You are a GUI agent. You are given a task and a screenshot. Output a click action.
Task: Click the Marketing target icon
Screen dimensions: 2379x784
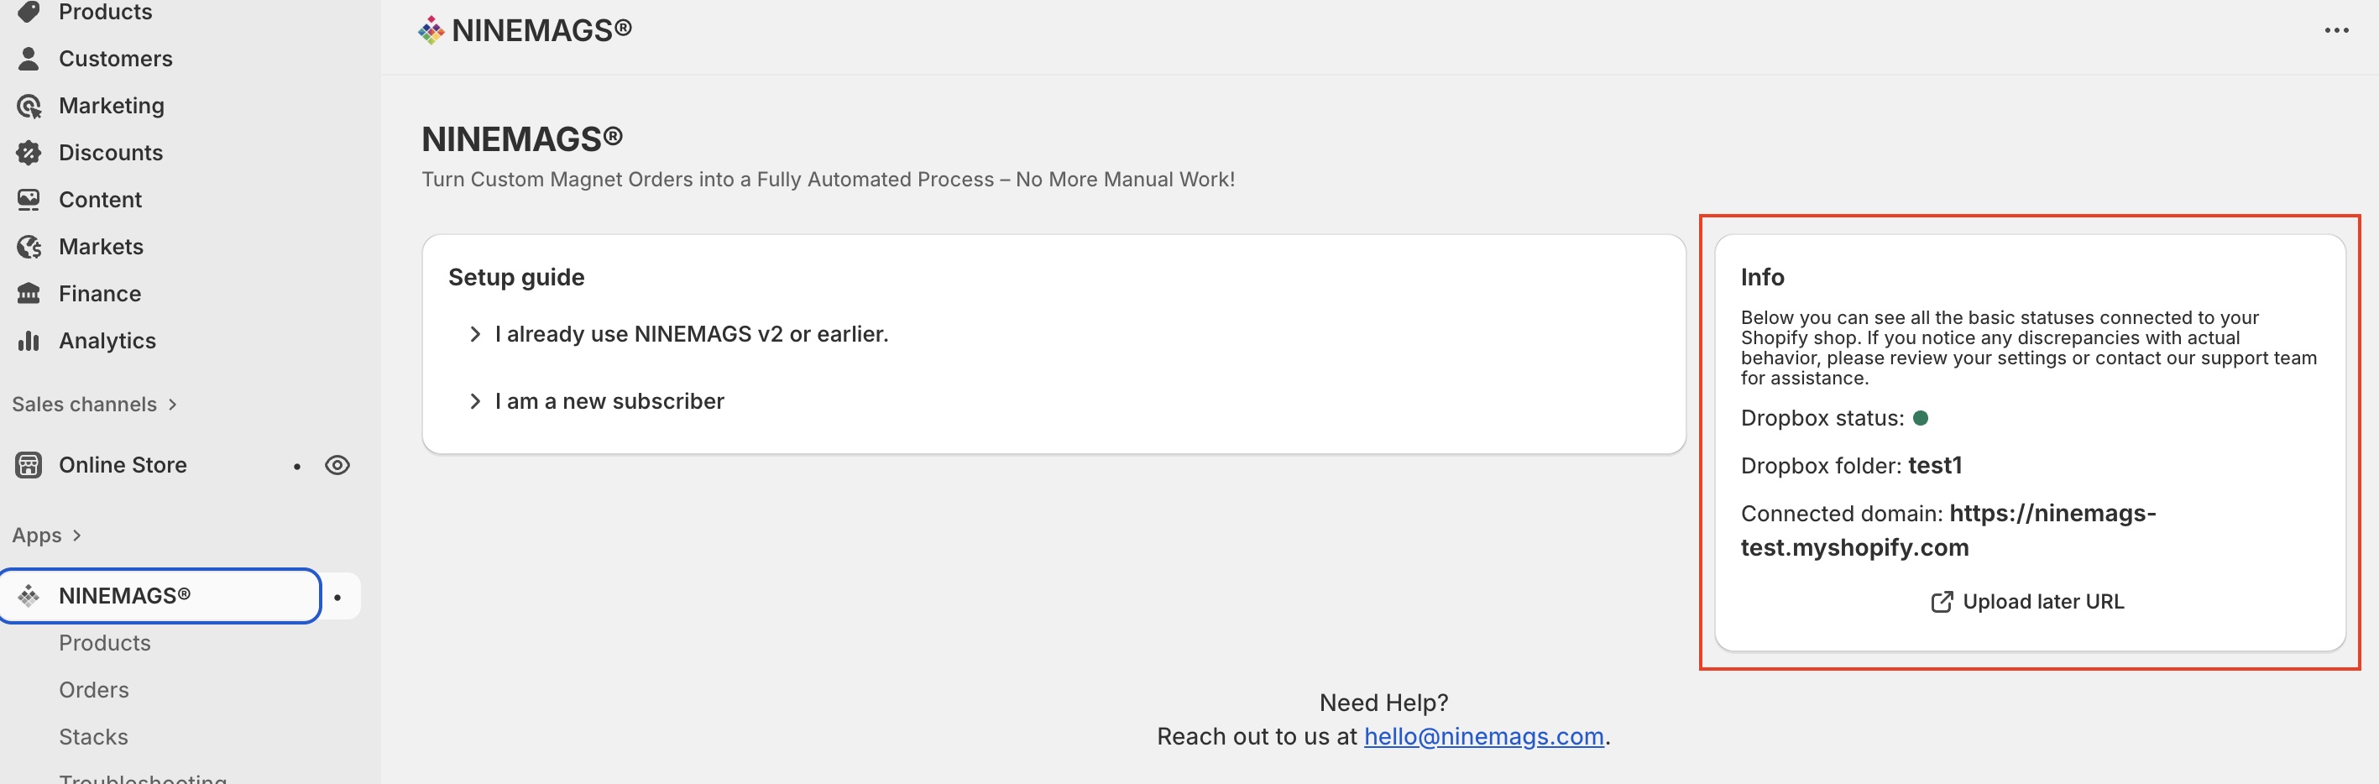29,105
